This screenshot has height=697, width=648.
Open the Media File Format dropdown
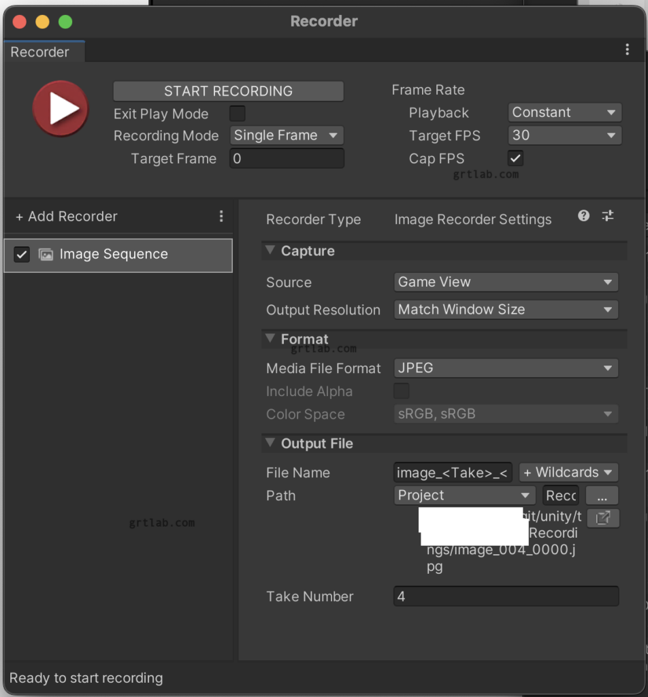point(506,368)
